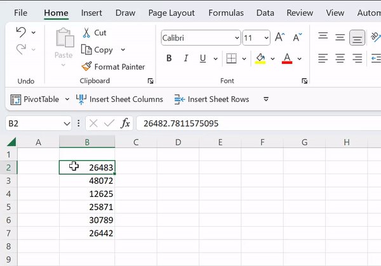Switch to Home tab
This screenshot has width=381, height=266.
[56, 13]
